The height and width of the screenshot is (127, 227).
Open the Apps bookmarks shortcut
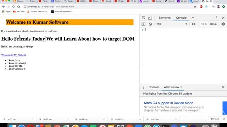click(6, 12)
